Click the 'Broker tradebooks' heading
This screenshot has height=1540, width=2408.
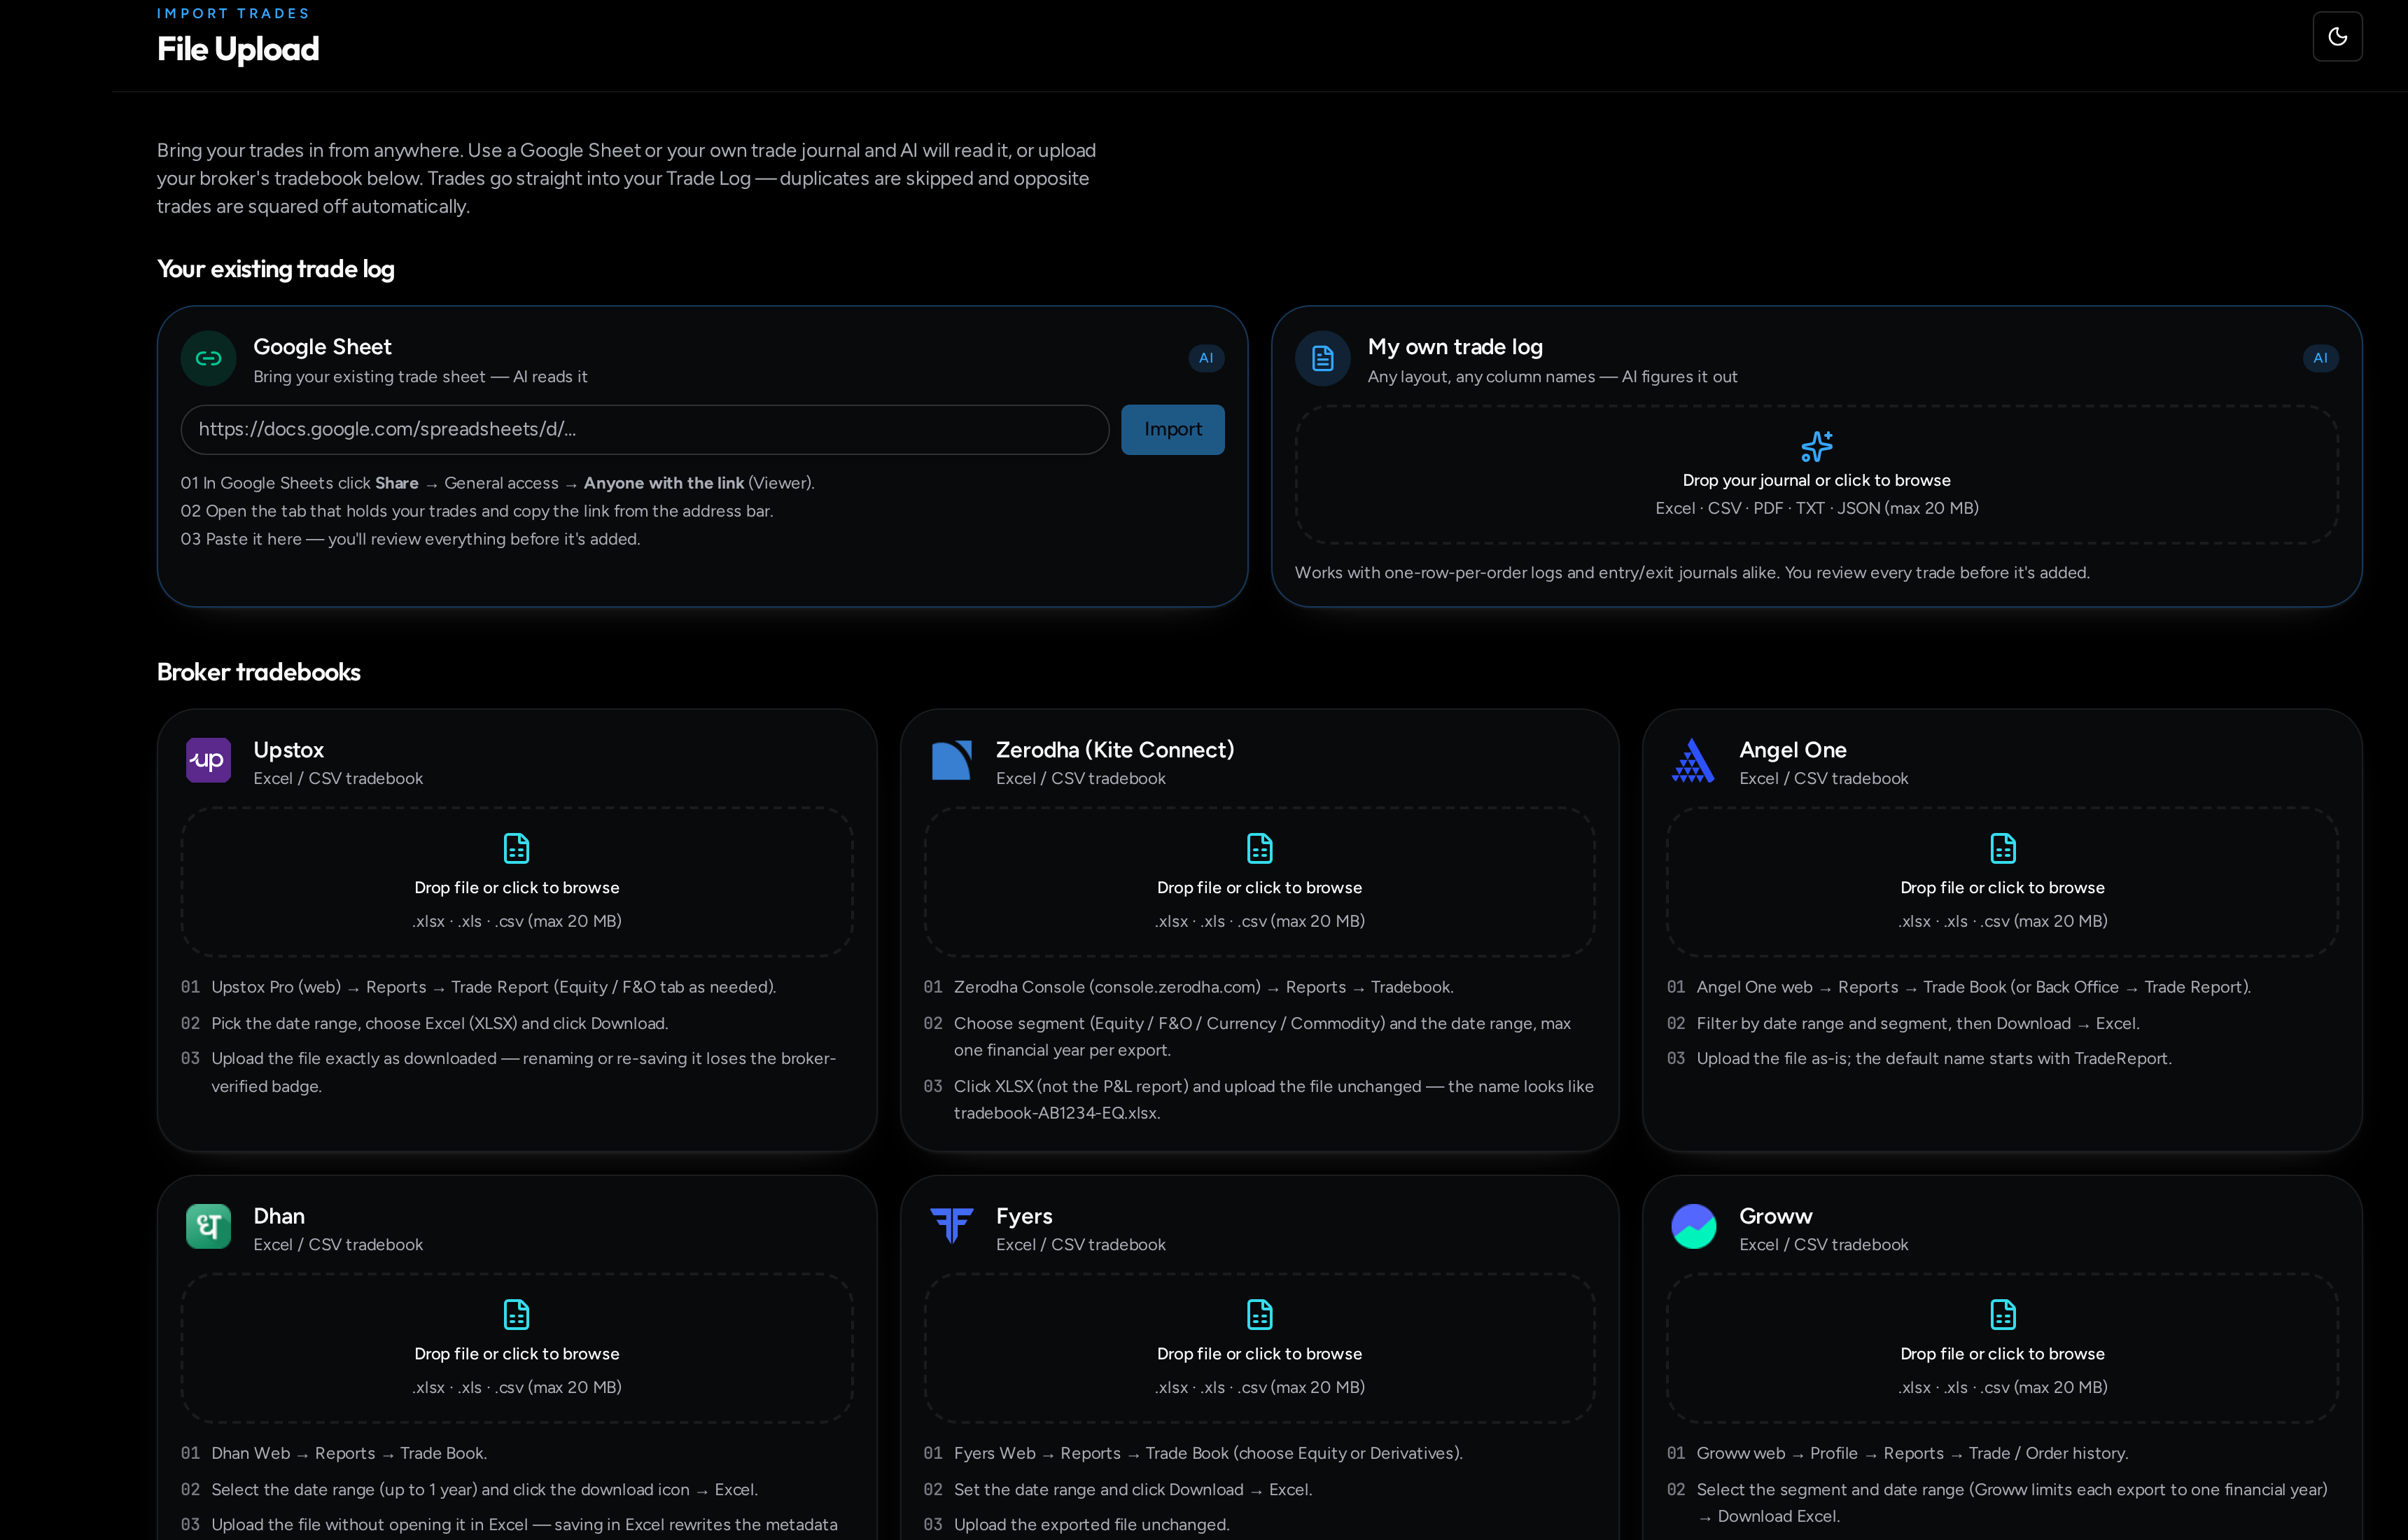pyautogui.click(x=259, y=672)
